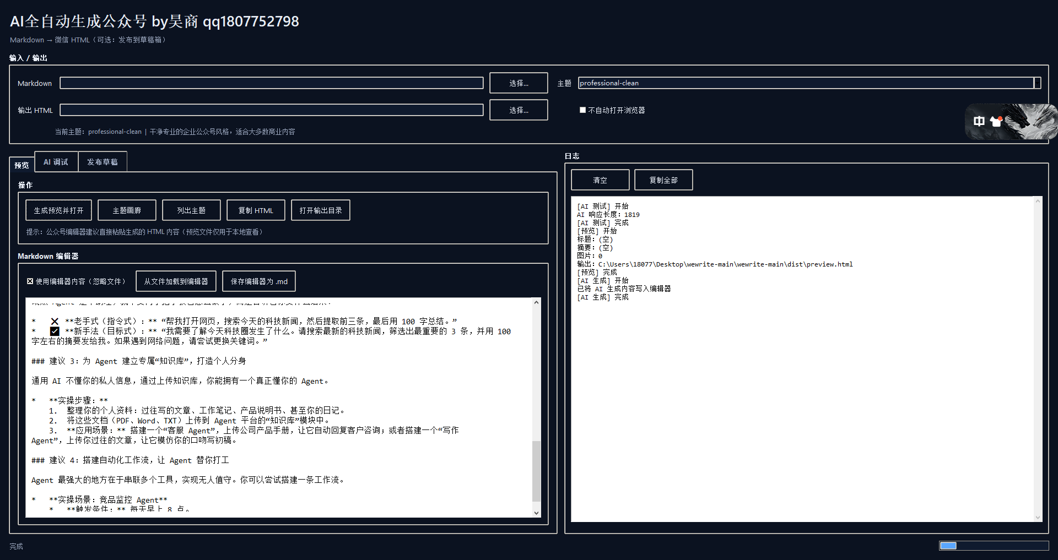
Task: Click the IME Chinese mode icon
Action: 979,122
